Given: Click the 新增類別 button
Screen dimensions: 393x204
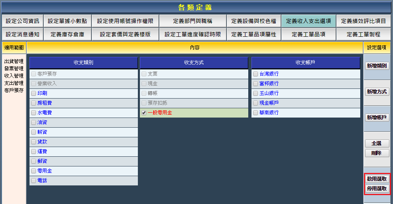Looking at the screenshot, I should (x=377, y=66).
